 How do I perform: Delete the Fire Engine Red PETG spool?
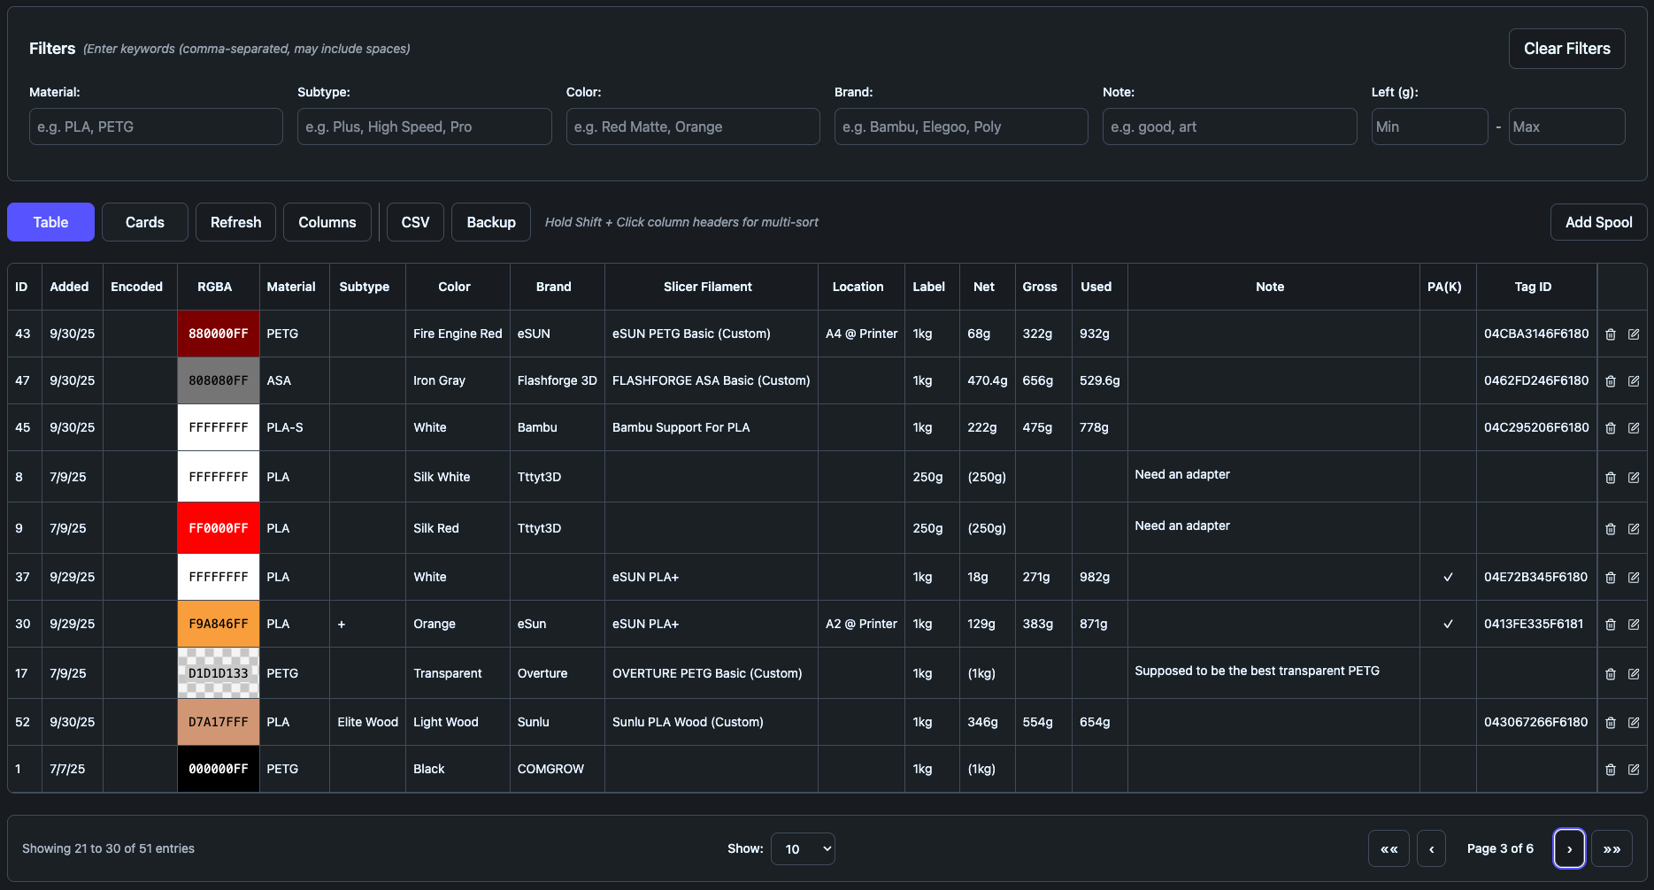[1611, 334]
